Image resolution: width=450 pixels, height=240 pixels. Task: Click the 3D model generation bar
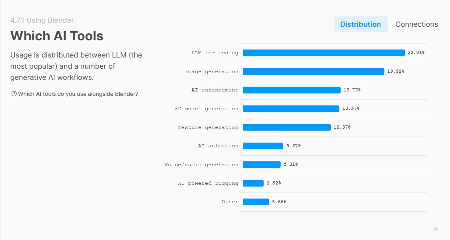coord(291,109)
